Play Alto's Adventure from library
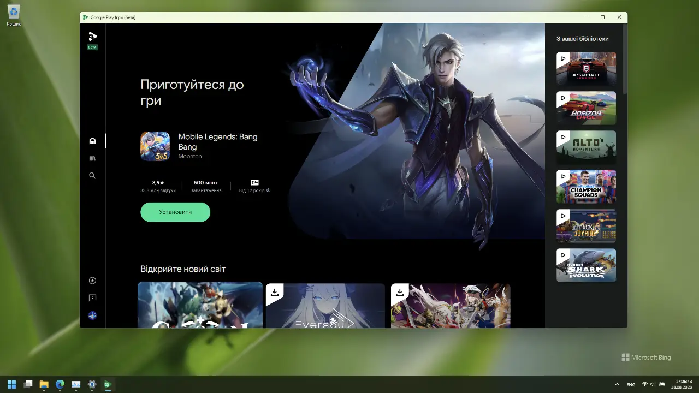Image resolution: width=699 pixels, height=393 pixels. pyautogui.click(x=586, y=147)
